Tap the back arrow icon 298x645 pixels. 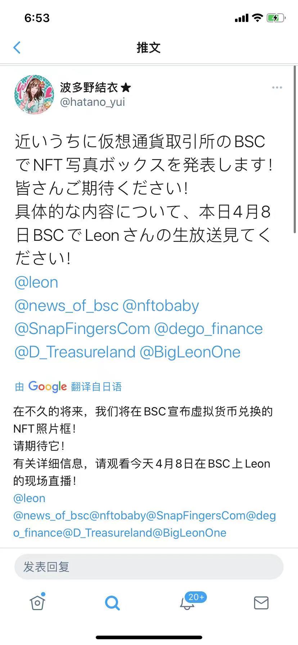point(17,48)
